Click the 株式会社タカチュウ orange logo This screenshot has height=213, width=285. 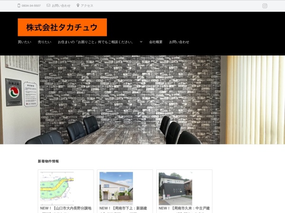tap(62, 27)
